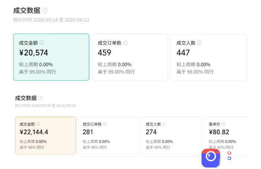Image resolution: width=261 pixels, height=169 pixels.
Task: Click 较上周期 0.00% under 447
Action: point(193,64)
